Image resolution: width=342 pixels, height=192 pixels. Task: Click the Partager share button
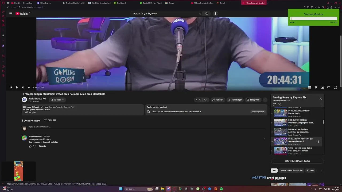coord(218,100)
